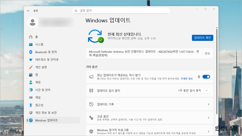Click the Microsoft Defender Antivirus update entry
This screenshot has width=242, height=136.
(x=150, y=53)
